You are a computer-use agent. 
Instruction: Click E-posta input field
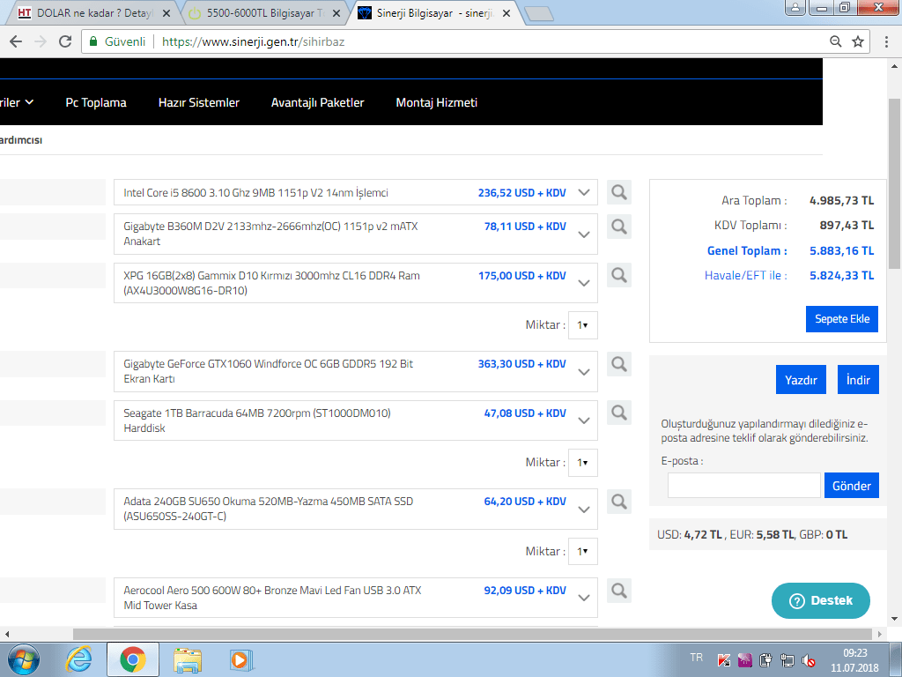743,486
